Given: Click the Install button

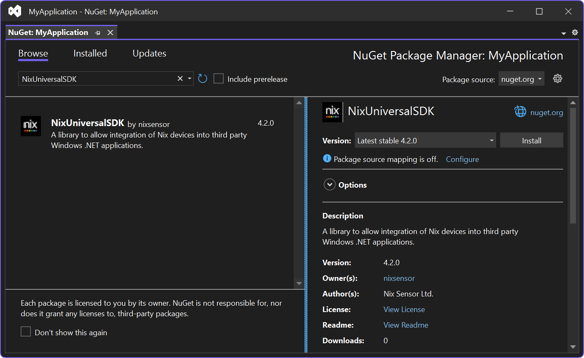Looking at the screenshot, I should [532, 140].
